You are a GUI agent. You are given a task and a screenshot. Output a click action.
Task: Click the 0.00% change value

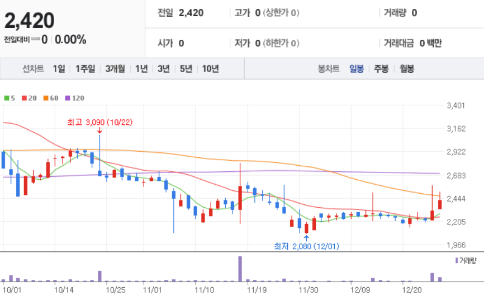click(x=70, y=40)
